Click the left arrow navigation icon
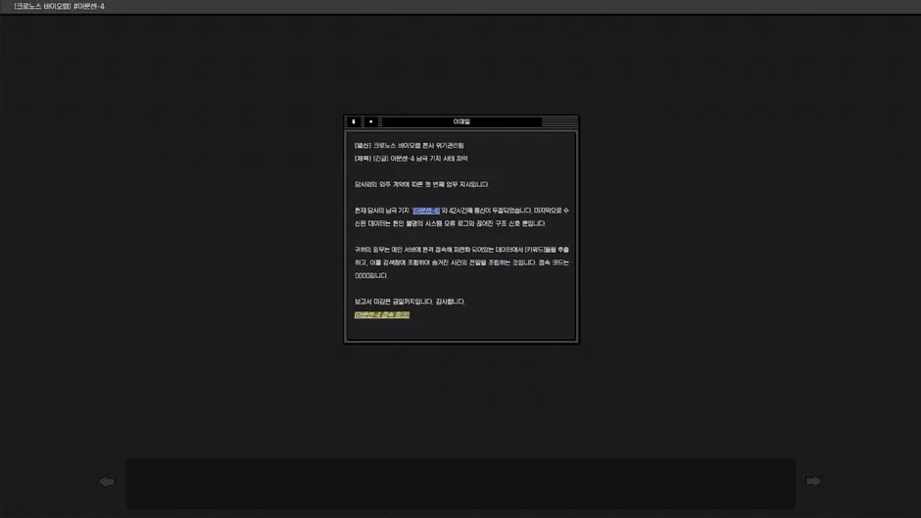This screenshot has height=518, width=921. 107,482
